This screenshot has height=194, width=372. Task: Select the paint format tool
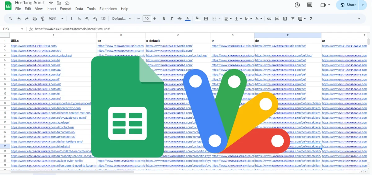pyautogui.click(x=43, y=19)
